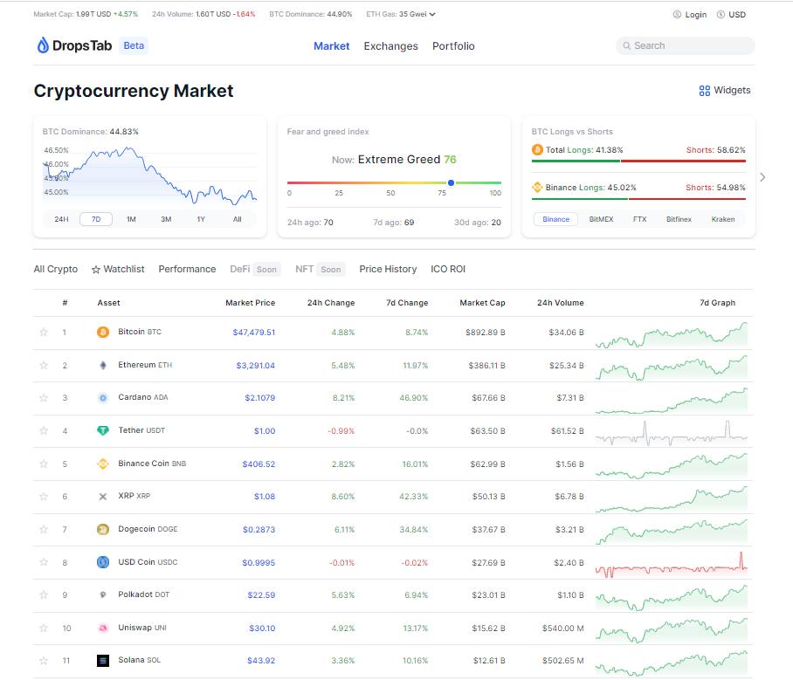Click the Bitcoin coin icon
This screenshot has height=680, width=793.
click(103, 332)
